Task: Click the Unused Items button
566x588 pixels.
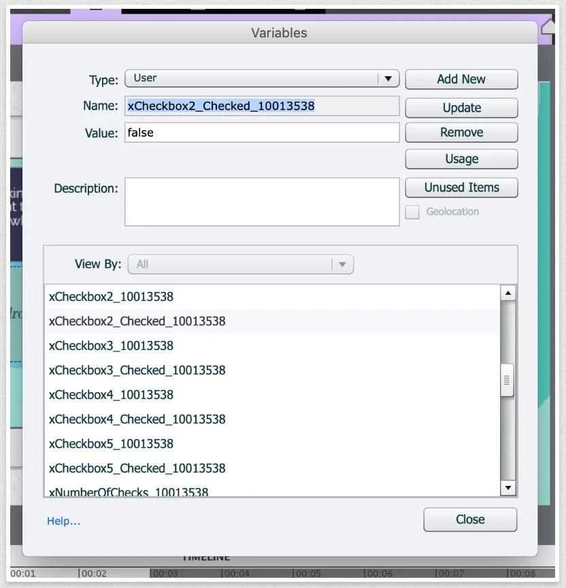Action: coord(461,188)
